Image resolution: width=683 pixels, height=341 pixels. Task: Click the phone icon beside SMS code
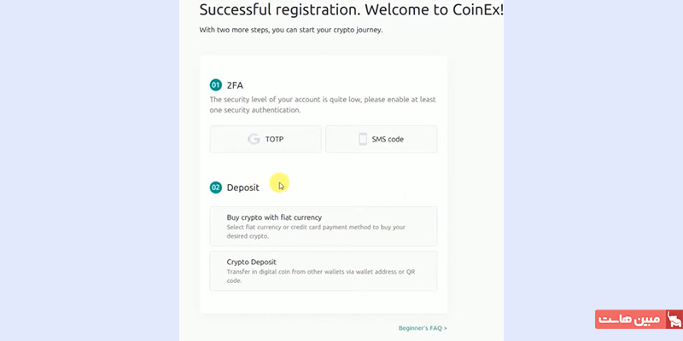[x=363, y=139]
